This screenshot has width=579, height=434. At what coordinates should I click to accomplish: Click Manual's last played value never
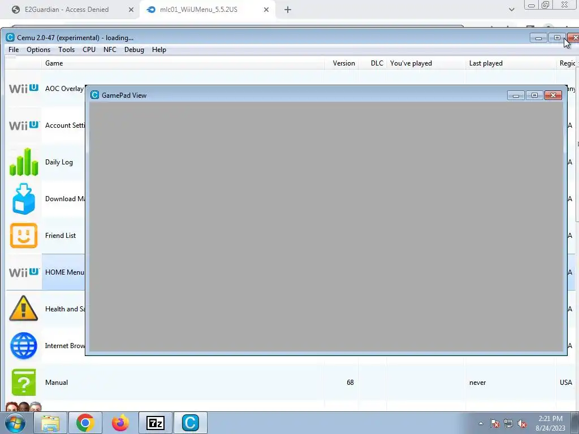coord(477,383)
